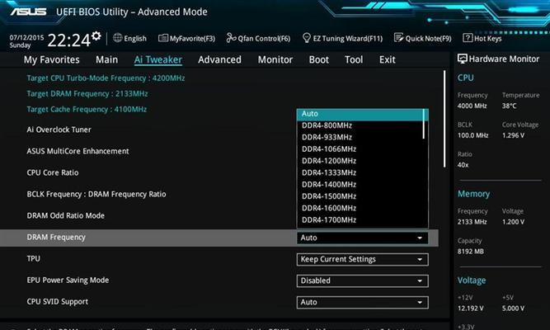Screen dimensions: 550x330
Task: Open the CPU SVID Support dropdown
Action: click(362, 302)
